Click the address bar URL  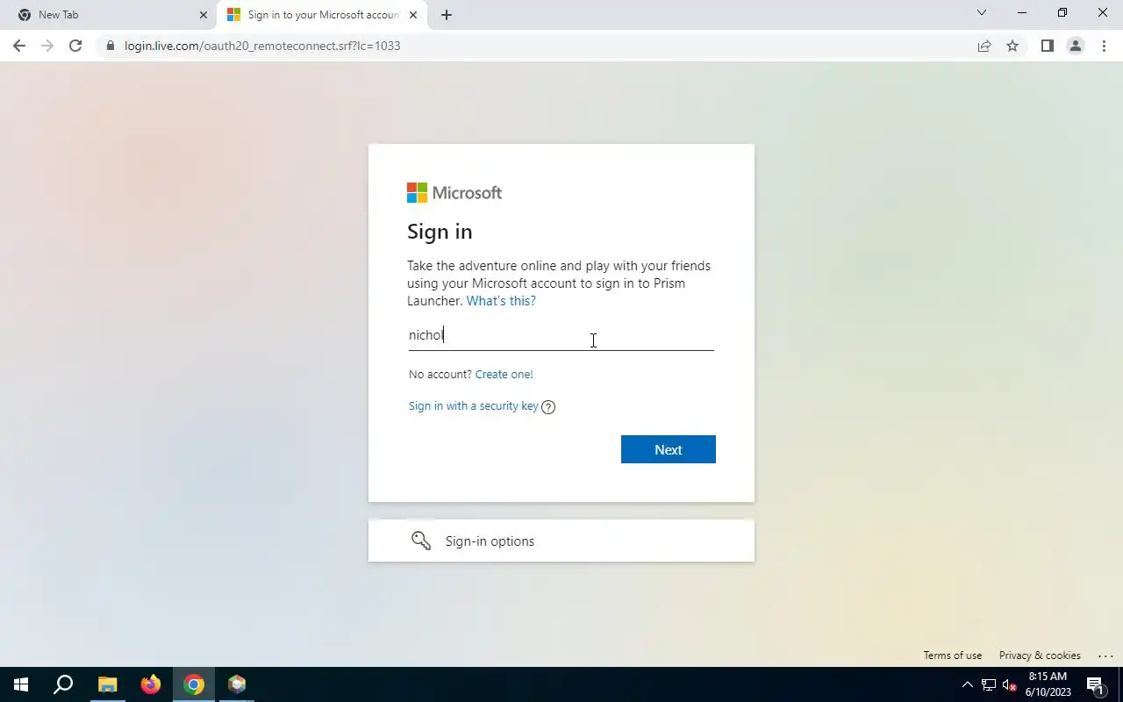pyautogui.click(x=262, y=46)
